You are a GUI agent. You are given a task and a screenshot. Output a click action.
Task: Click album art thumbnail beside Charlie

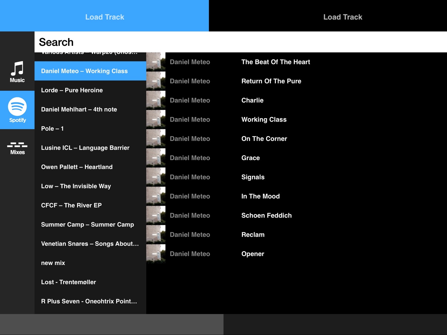coord(156,100)
